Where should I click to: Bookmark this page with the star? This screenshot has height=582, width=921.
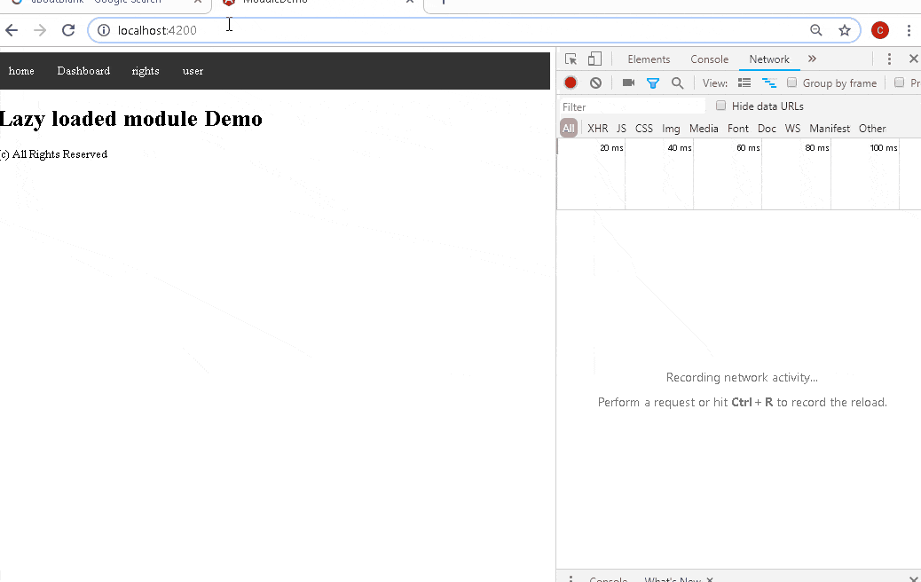click(845, 30)
